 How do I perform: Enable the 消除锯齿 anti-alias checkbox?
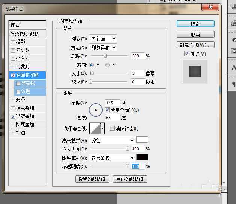coord(112,128)
